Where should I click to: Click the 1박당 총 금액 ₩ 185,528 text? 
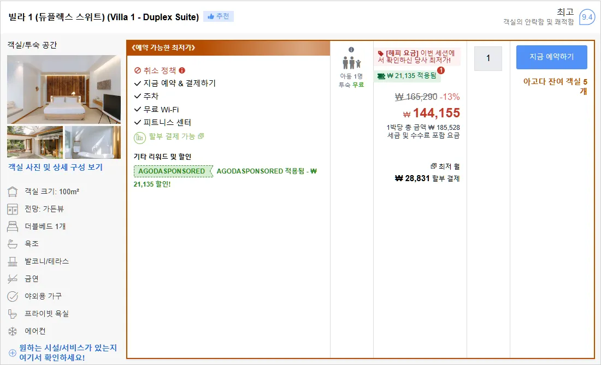coord(423,128)
